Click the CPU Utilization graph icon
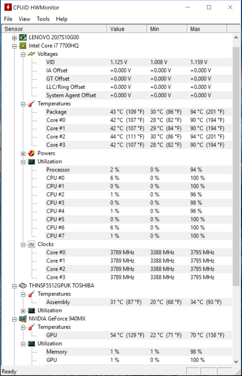The height and width of the screenshot is (376, 242). pos(32,162)
